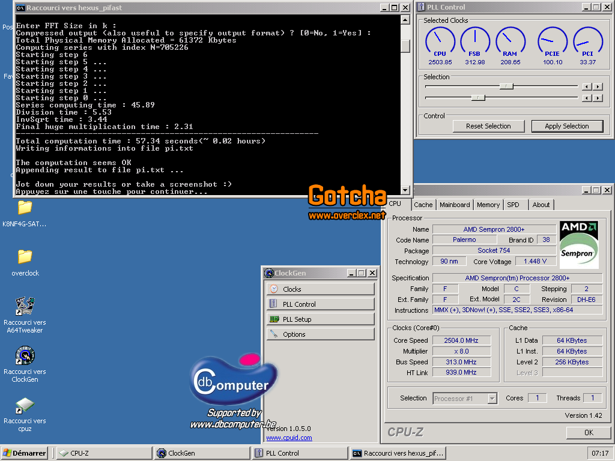
Task: Click the lower selection slider thumb in PLL Control
Action: [478, 98]
